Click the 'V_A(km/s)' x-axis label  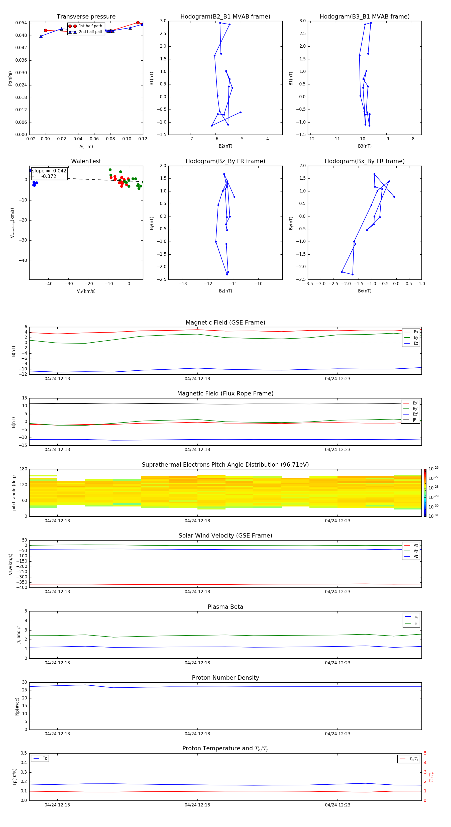coord(86,291)
